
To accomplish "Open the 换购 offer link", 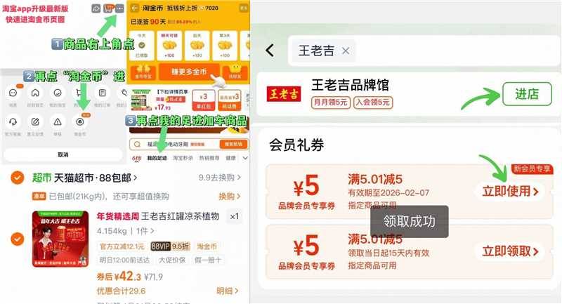I will 230,197.
